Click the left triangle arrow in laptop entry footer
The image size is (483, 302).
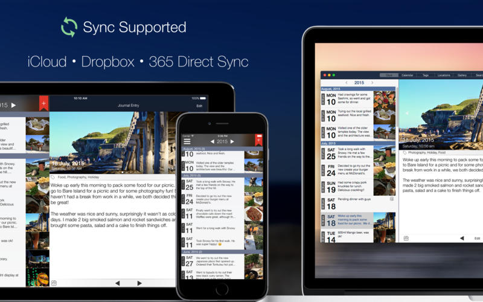pyautogui.click(x=462, y=238)
